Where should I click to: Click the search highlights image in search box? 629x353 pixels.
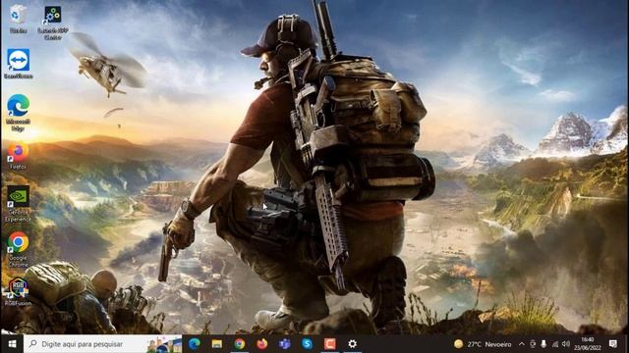point(164,344)
